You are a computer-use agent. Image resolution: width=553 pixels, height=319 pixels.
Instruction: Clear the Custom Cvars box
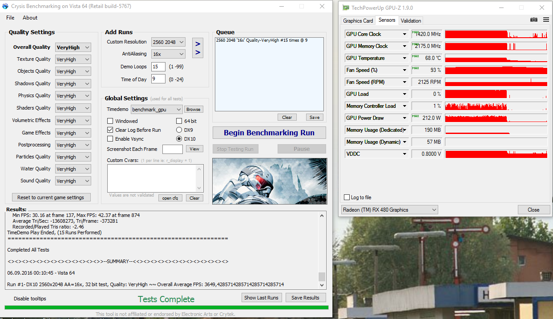tap(194, 198)
